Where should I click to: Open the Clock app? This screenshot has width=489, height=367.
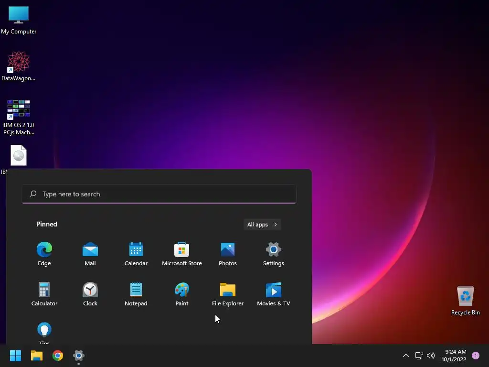[90, 294]
